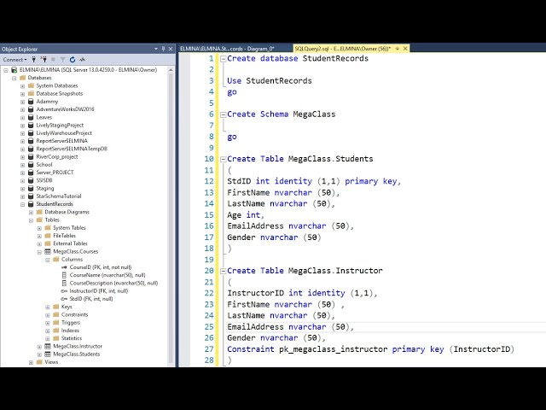Refresh the Object Explorer tree

[73, 60]
